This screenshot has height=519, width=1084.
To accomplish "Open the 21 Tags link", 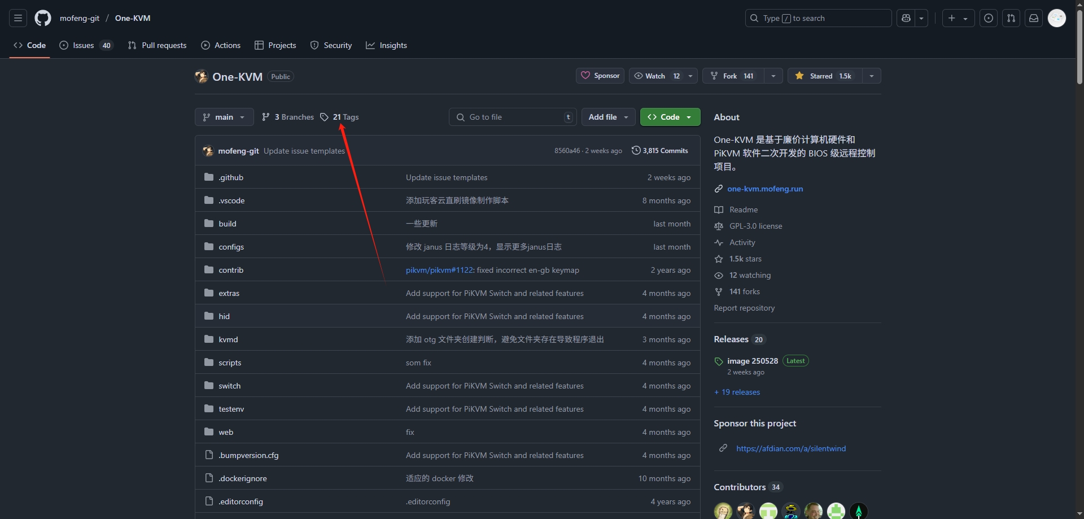I will (339, 117).
